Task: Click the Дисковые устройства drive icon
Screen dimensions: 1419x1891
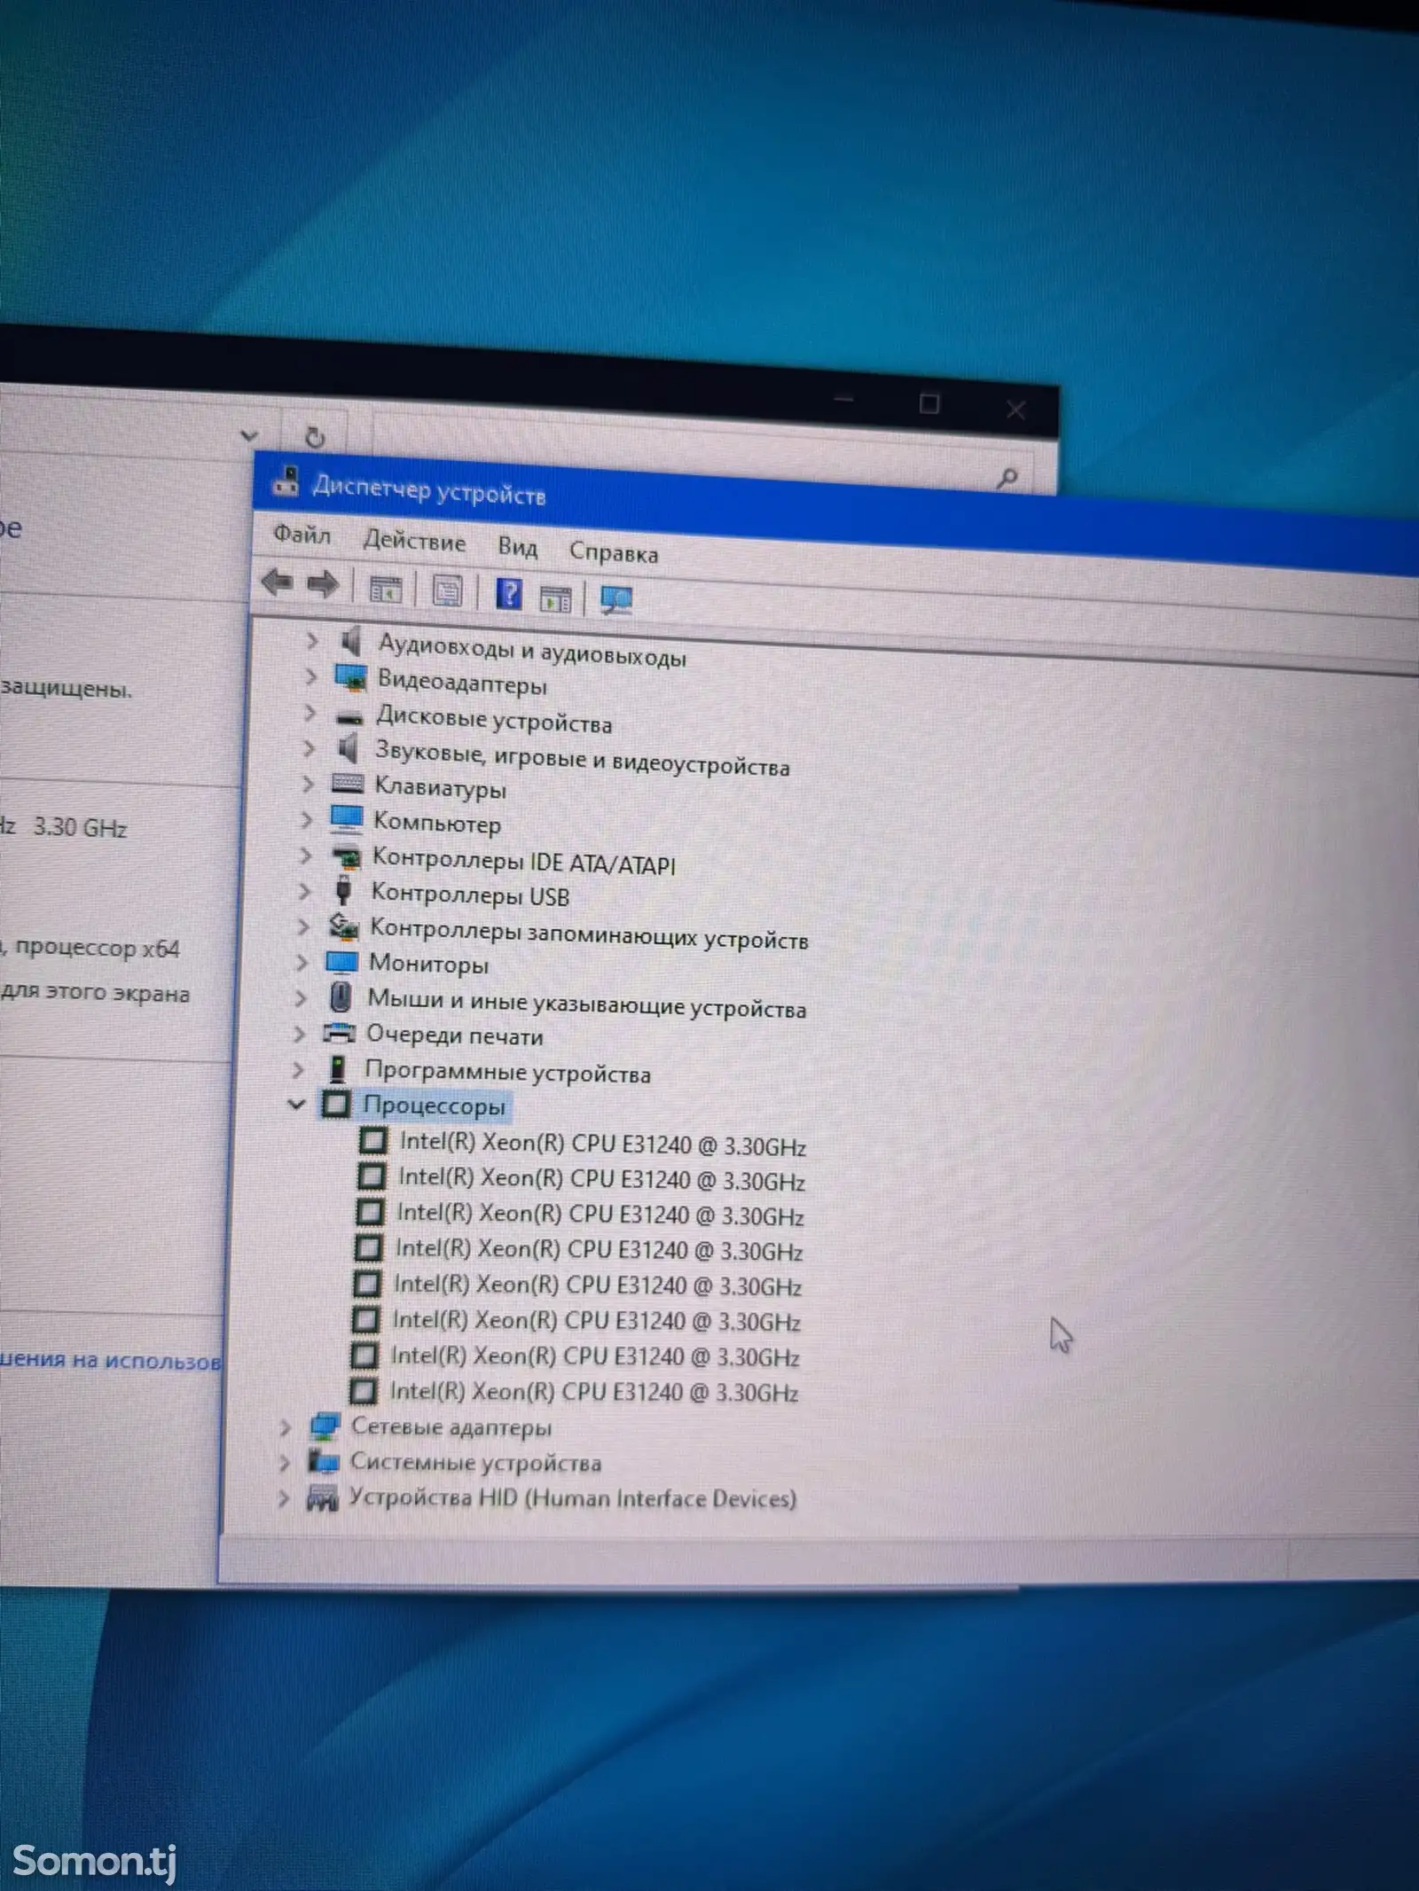Action: click(x=349, y=716)
